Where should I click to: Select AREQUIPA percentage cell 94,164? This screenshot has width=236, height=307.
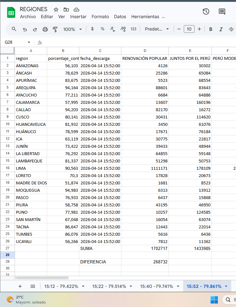[63, 88]
